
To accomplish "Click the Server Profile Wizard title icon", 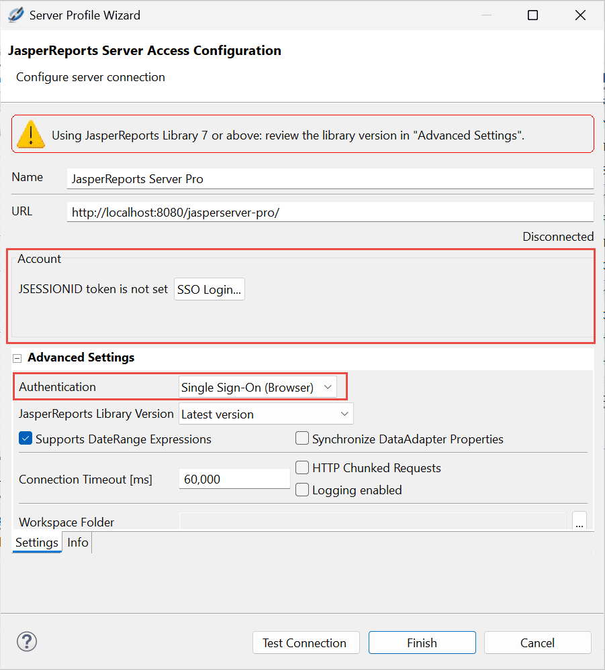I will pos(16,15).
